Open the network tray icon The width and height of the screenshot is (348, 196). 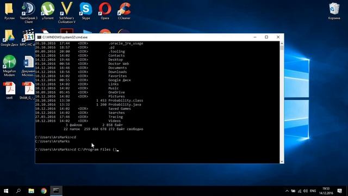click(x=300, y=191)
